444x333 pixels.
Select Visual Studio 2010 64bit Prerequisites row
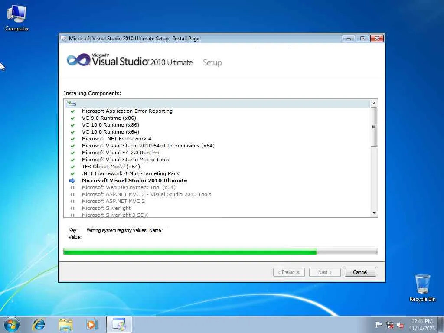217,146
